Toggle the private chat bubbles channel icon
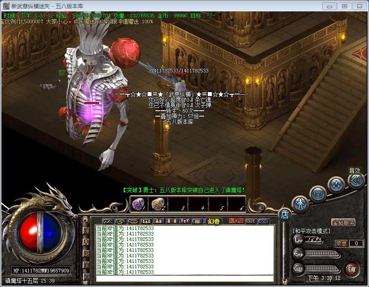Image resolution: width=369 pixels, height=287 pixels. (86, 254)
